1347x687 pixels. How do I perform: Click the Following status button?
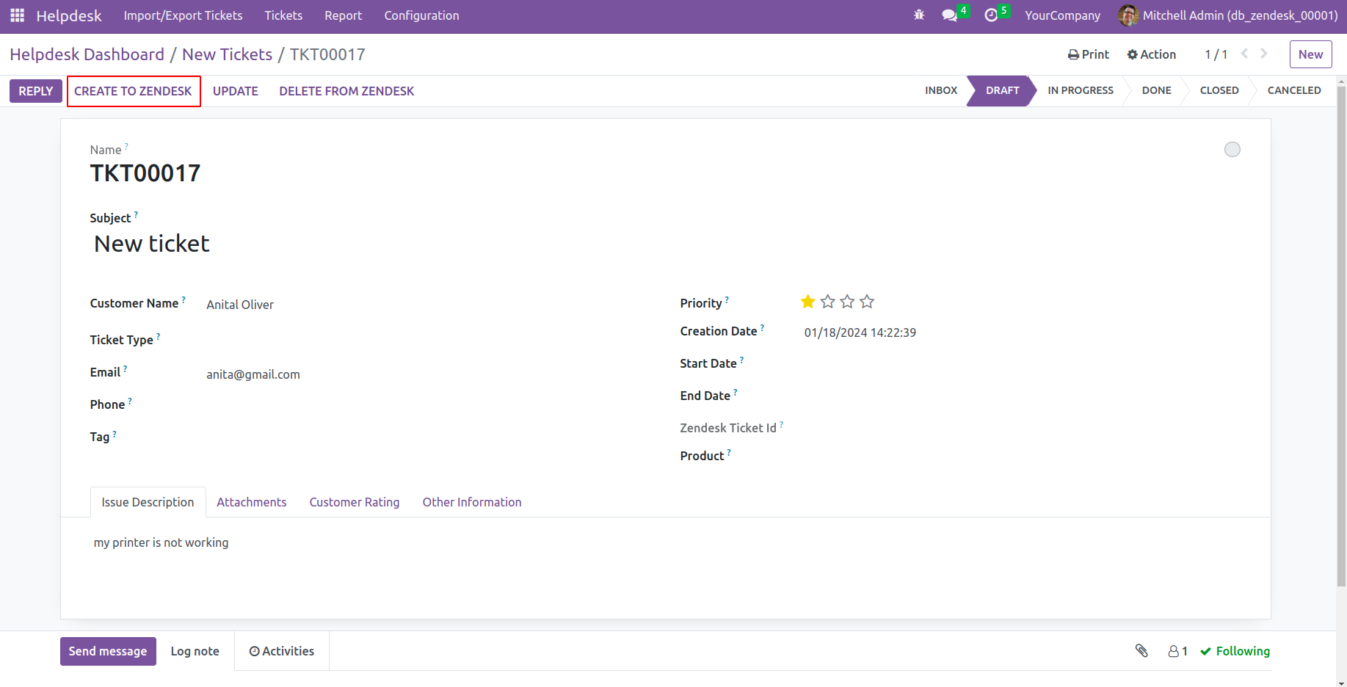tap(1235, 651)
